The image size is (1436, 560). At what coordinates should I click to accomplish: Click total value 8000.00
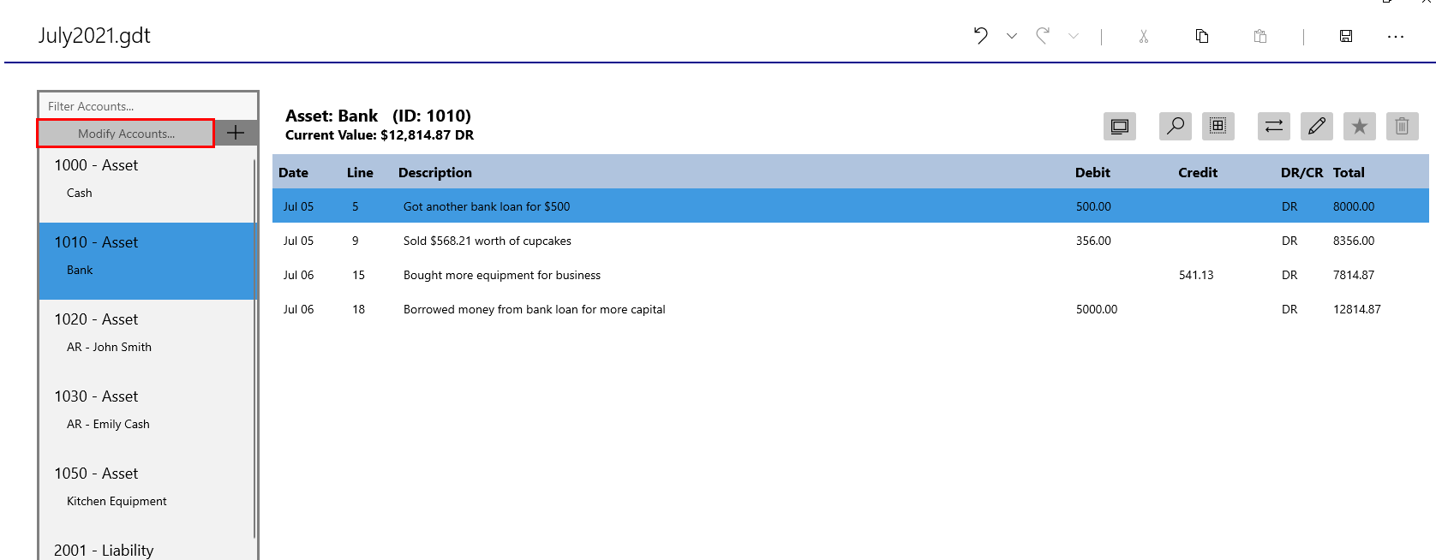(x=1354, y=206)
